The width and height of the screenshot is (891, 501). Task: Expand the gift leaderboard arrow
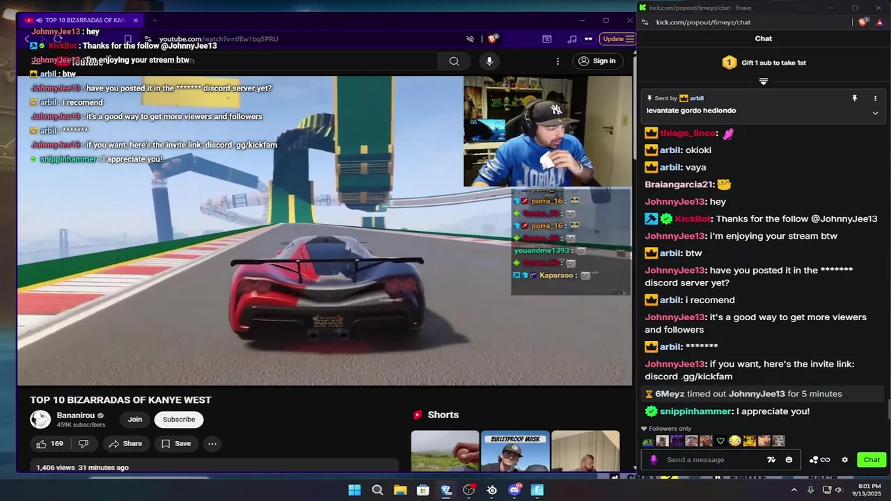coord(764,82)
